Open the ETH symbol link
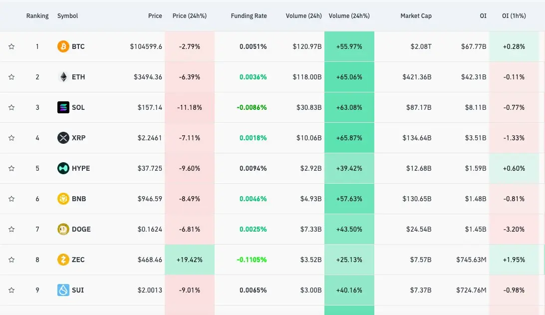545x315 pixels. [x=78, y=77]
